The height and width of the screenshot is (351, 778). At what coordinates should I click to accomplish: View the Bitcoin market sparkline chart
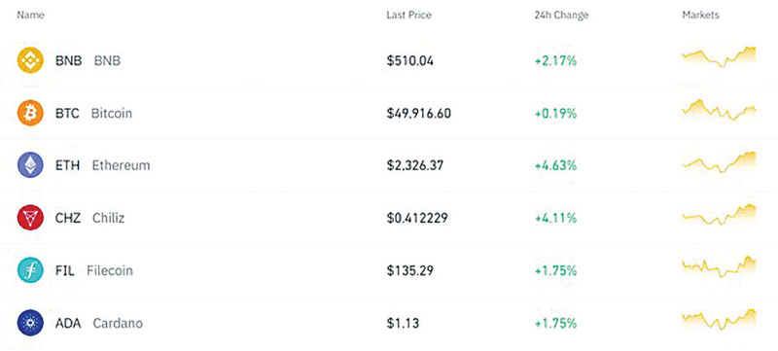coord(719,110)
